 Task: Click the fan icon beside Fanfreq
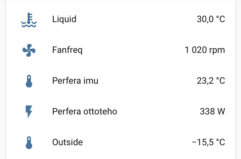point(29,50)
